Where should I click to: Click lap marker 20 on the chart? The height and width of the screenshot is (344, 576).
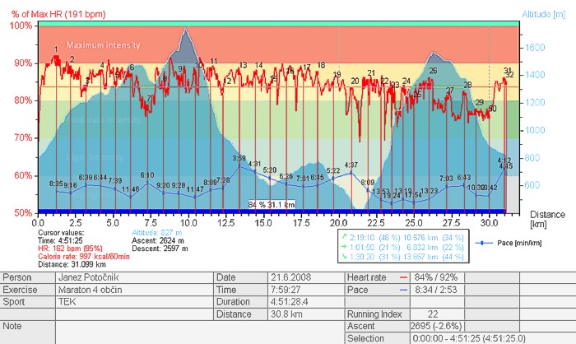click(355, 81)
